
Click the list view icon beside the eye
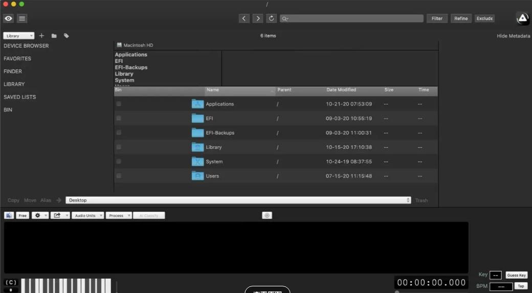point(22,18)
